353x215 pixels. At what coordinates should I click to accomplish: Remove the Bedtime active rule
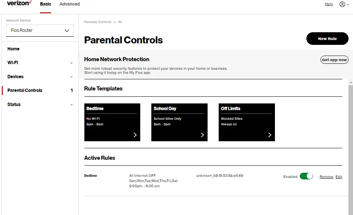click(326, 177)
